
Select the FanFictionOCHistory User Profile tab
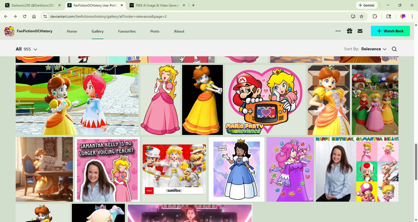pos(95,5)
